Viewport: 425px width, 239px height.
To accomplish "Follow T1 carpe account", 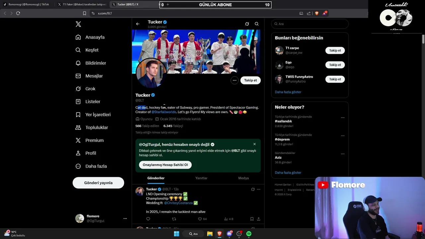I will [335, 51].
